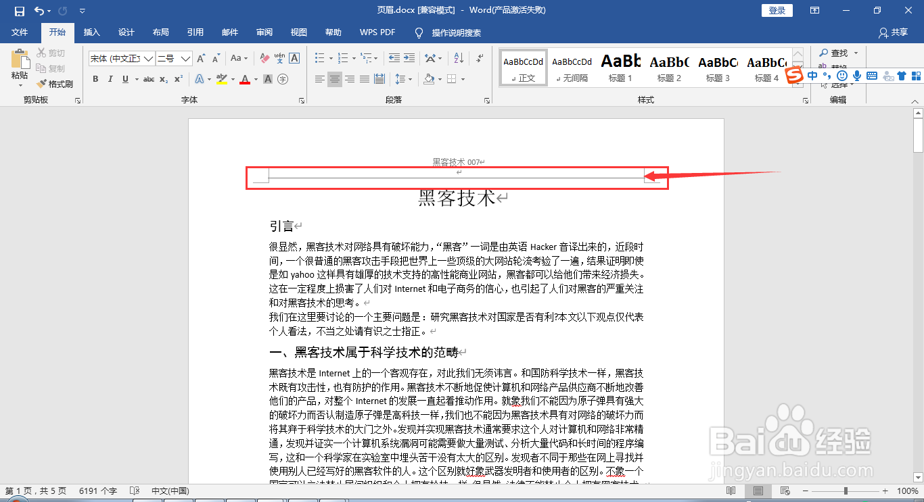924x502 pixels.
Task: Click the Sogou IME keyboard icon
Action: (x=872, y=76)
